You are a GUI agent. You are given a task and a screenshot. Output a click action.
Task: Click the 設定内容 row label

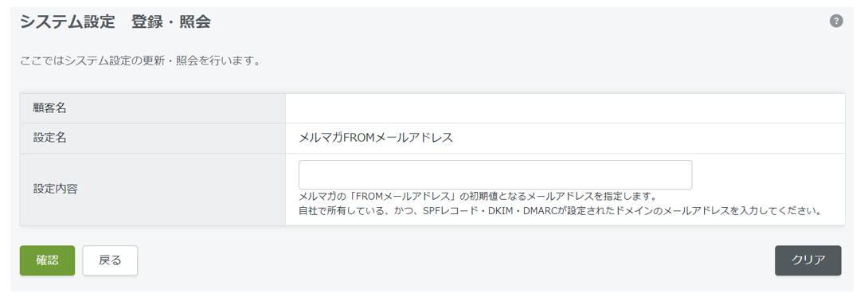[55, 189]
